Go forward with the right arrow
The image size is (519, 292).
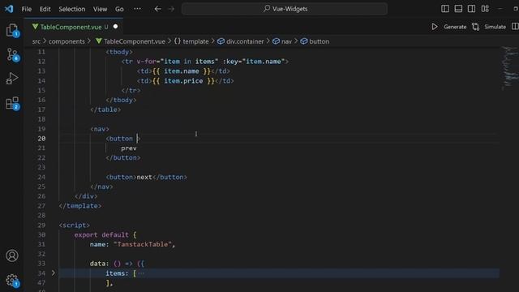(x=171, y=9)
